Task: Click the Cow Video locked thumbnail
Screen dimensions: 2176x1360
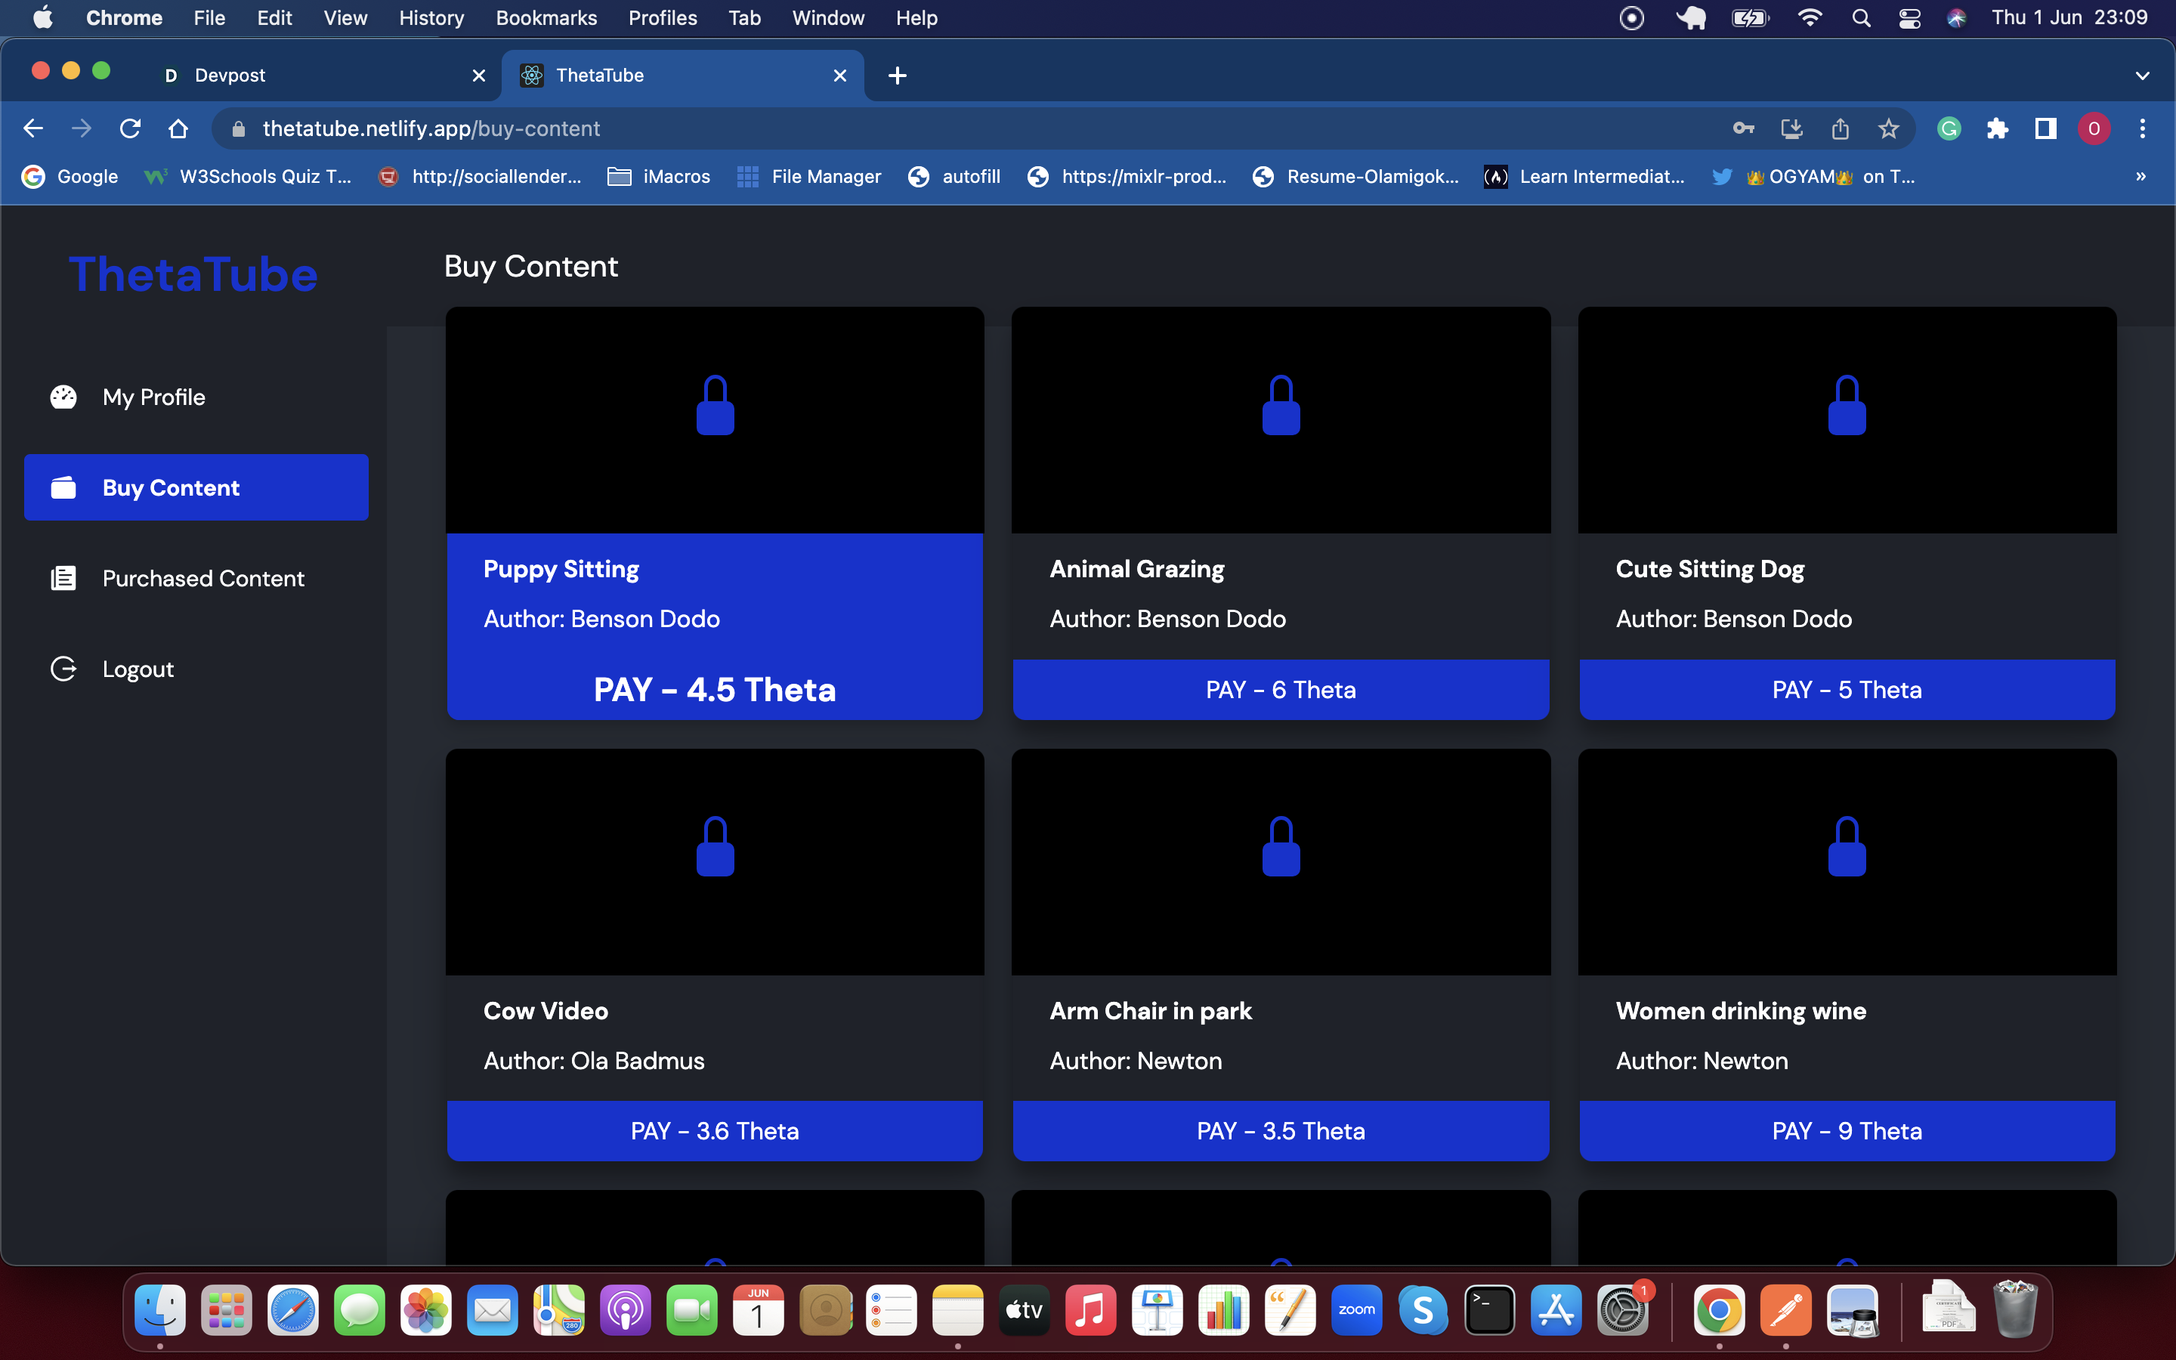Action: [x=715, y=861]
